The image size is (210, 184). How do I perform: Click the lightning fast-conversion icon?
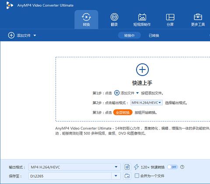[x=136, y=167]
